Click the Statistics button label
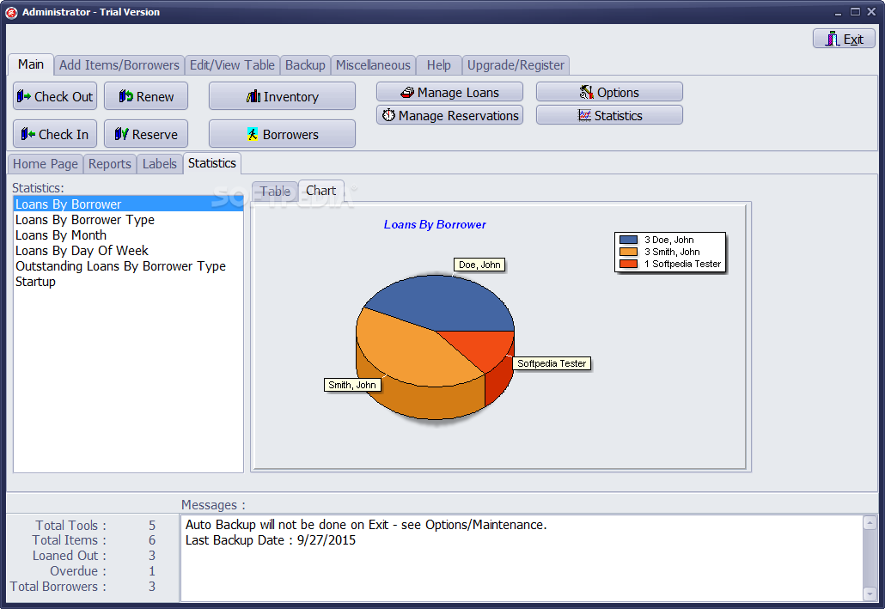Viewport: 885px width, 609px height. tap(618, 116)
